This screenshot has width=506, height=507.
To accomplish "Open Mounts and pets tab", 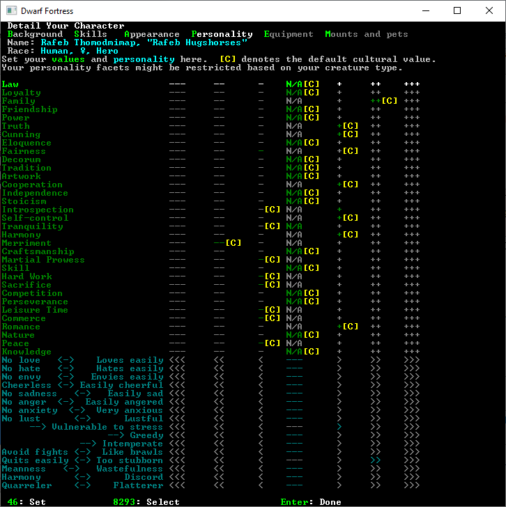I will pos(366,34).
